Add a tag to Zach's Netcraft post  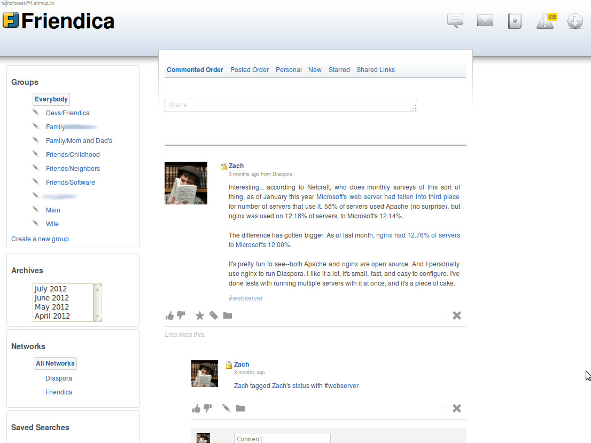pos(214,315)
